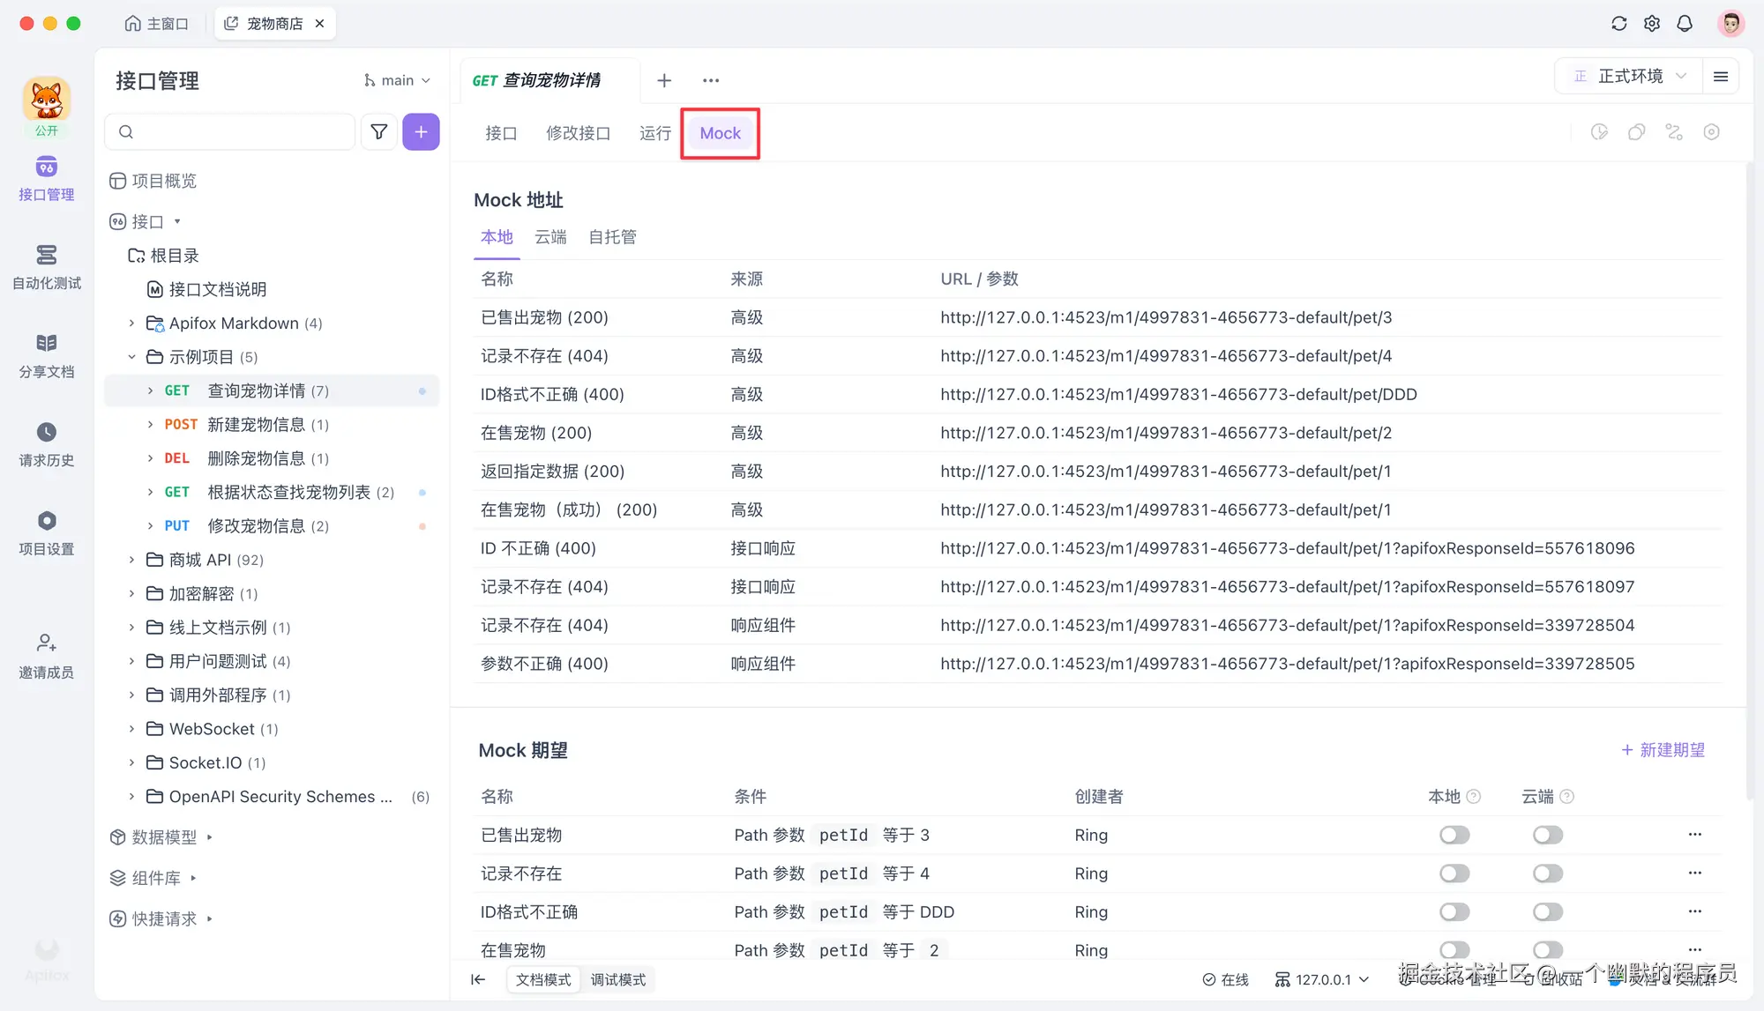Enable local mock for 已售出宠物 expectation
Image resolution: width=1764 pixels, height=1011 pixels.
(1454, 835)
